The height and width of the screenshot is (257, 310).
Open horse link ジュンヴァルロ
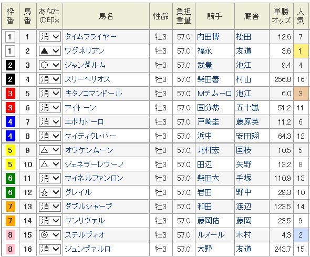click(88, 249)
